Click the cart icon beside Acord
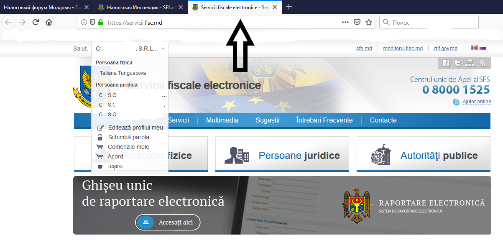The image size is (503, 240). (x=100, y=156)
